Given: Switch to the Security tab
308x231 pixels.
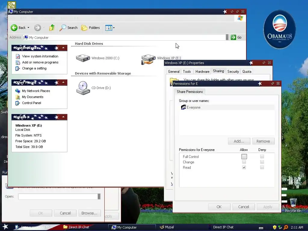Looking at the screenshot, I should (x=233, y=72).
